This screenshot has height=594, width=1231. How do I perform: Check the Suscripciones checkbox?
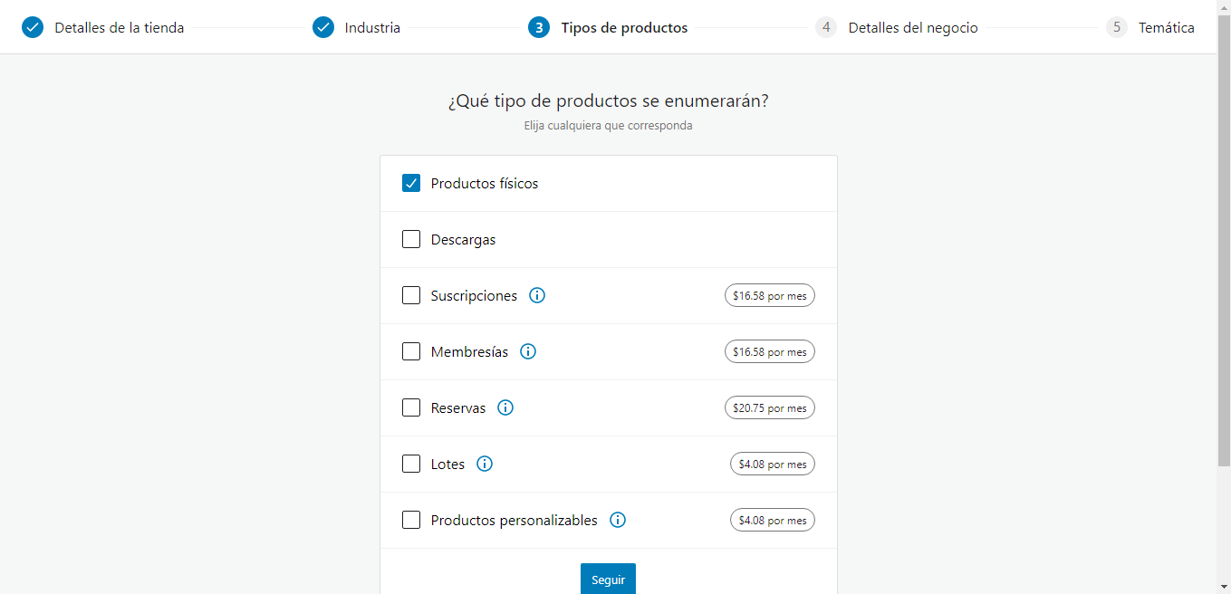[411, 295]
